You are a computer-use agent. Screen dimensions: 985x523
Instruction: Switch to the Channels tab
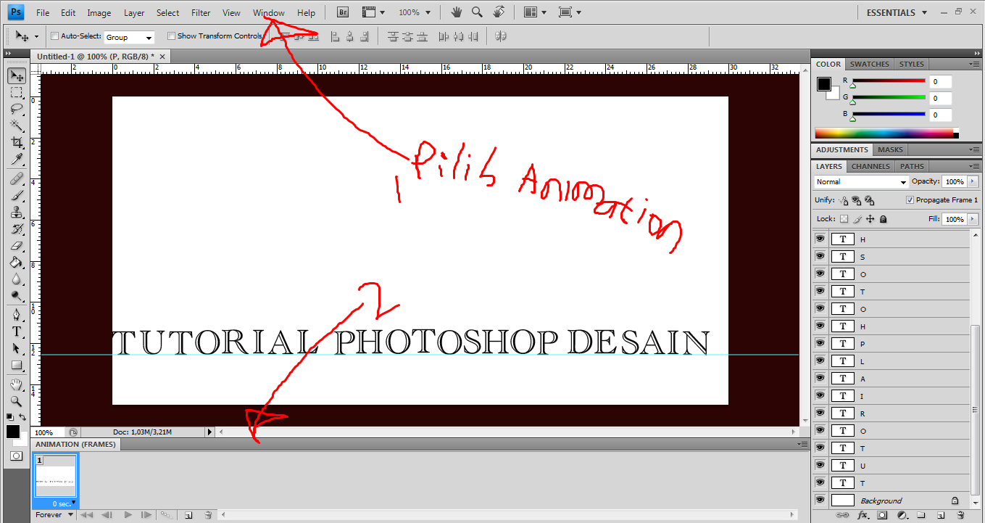[870, 166]
